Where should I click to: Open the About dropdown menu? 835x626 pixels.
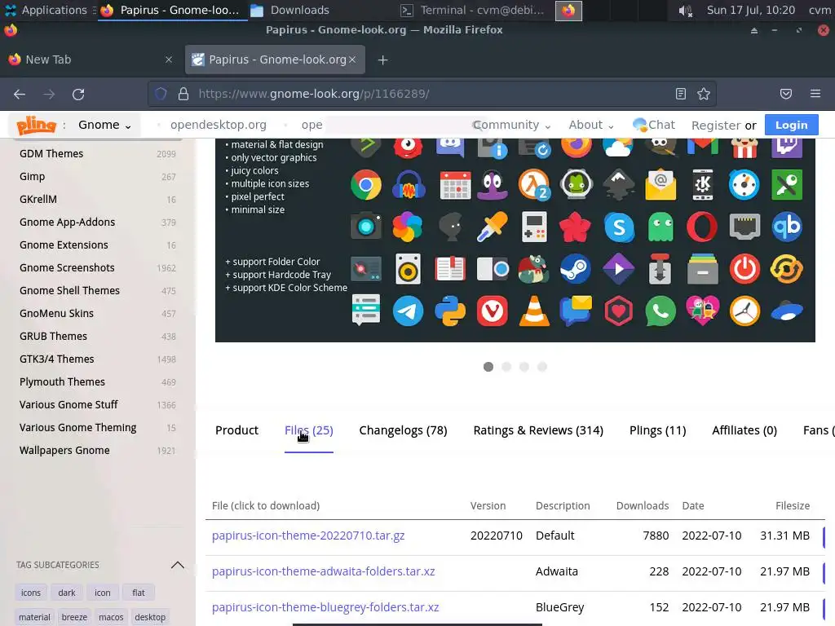click(x=591, y=125)
